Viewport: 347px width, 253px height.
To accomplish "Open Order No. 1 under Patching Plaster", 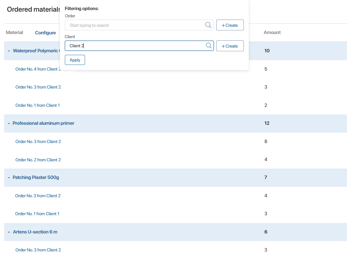I will (37, 214).
